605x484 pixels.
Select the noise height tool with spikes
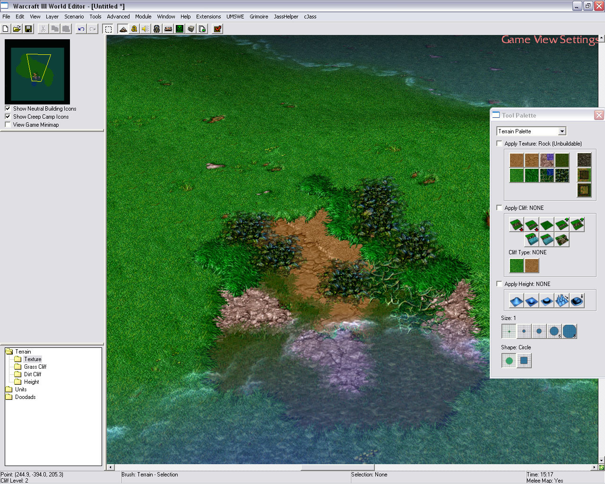coord(562,301)
